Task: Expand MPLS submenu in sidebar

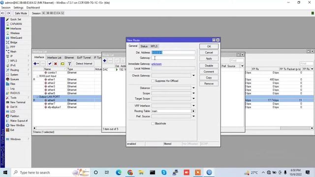Action: 13,61
